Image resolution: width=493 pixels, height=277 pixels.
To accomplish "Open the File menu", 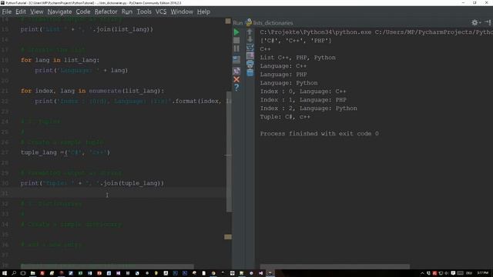I will point(7,12).
